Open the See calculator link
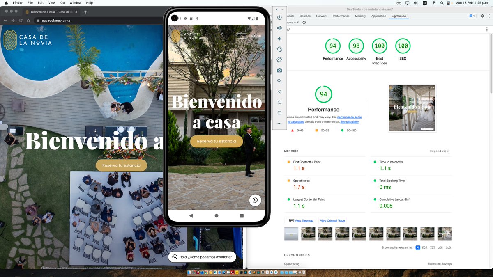The height and width of the screenshot is (277, 493). (350, 122)
